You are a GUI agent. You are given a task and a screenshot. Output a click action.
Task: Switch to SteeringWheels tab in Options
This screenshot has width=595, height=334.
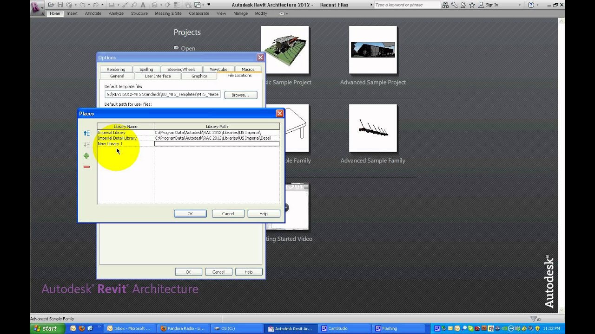tap(181, 70)
